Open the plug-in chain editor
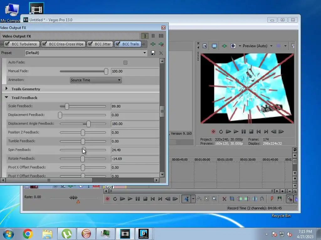 (x=153, y=44)
